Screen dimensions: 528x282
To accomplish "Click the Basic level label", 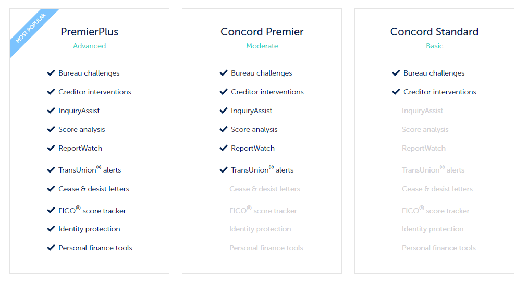I will tap(434, 46).
